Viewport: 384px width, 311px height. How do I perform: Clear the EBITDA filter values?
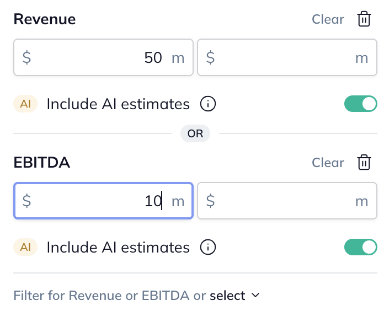tap(328, 163)
